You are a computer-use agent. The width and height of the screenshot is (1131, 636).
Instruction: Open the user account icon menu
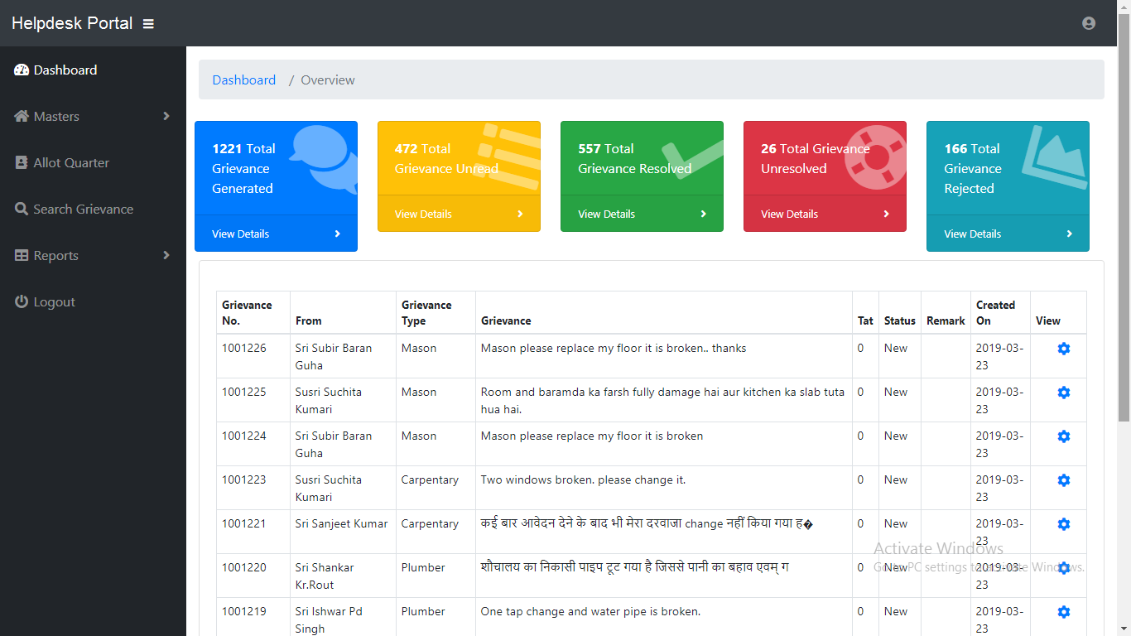1089,23
